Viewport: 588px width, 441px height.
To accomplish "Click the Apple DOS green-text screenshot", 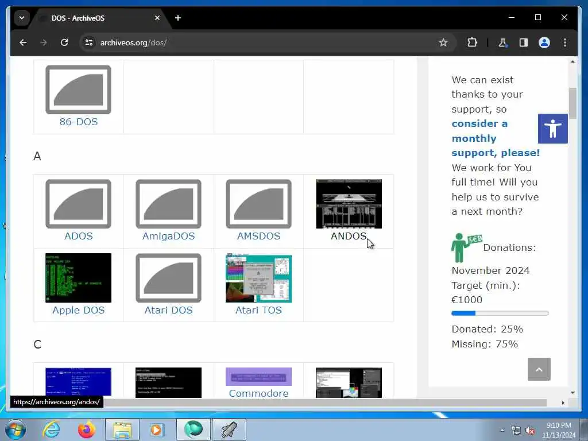I will [78, 278].
